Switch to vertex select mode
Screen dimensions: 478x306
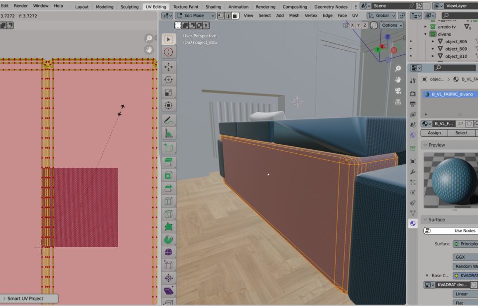pyautogui.click(x=221, y=15)
